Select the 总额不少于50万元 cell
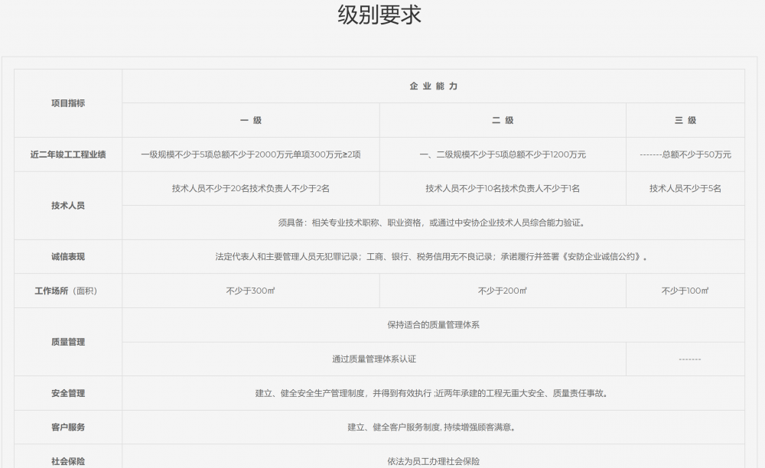765x468 pixels. 685,154
